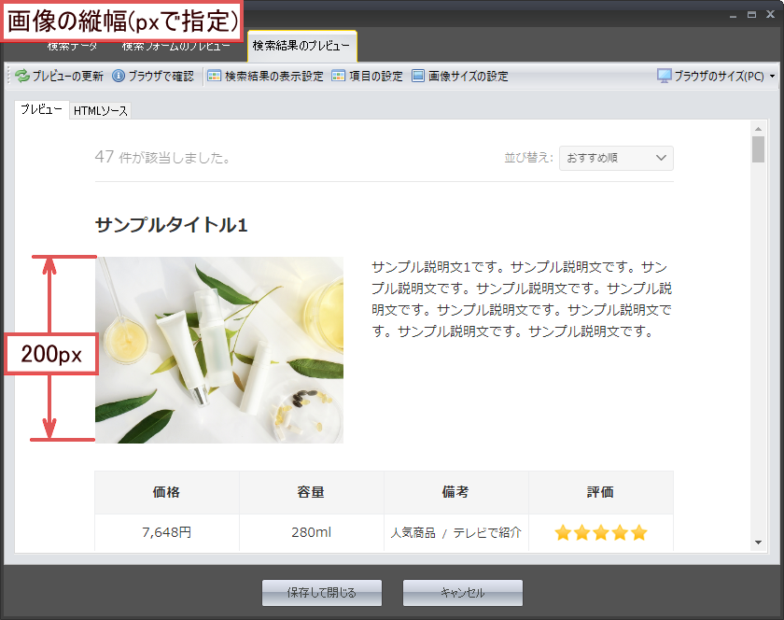Expand the ブラウザのサイズ(PC) dropdown arrow
Screen dimensions: 784x620
click(x=772, y=77)
